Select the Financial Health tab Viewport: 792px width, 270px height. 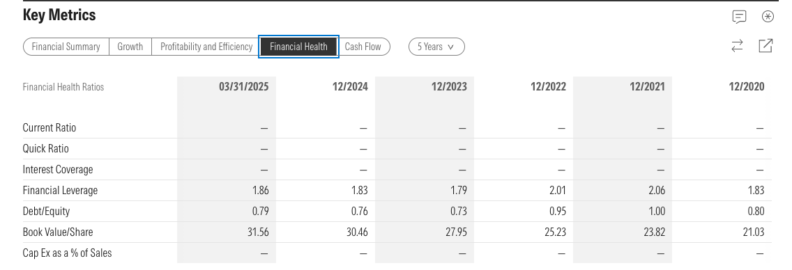pos(298,47)
